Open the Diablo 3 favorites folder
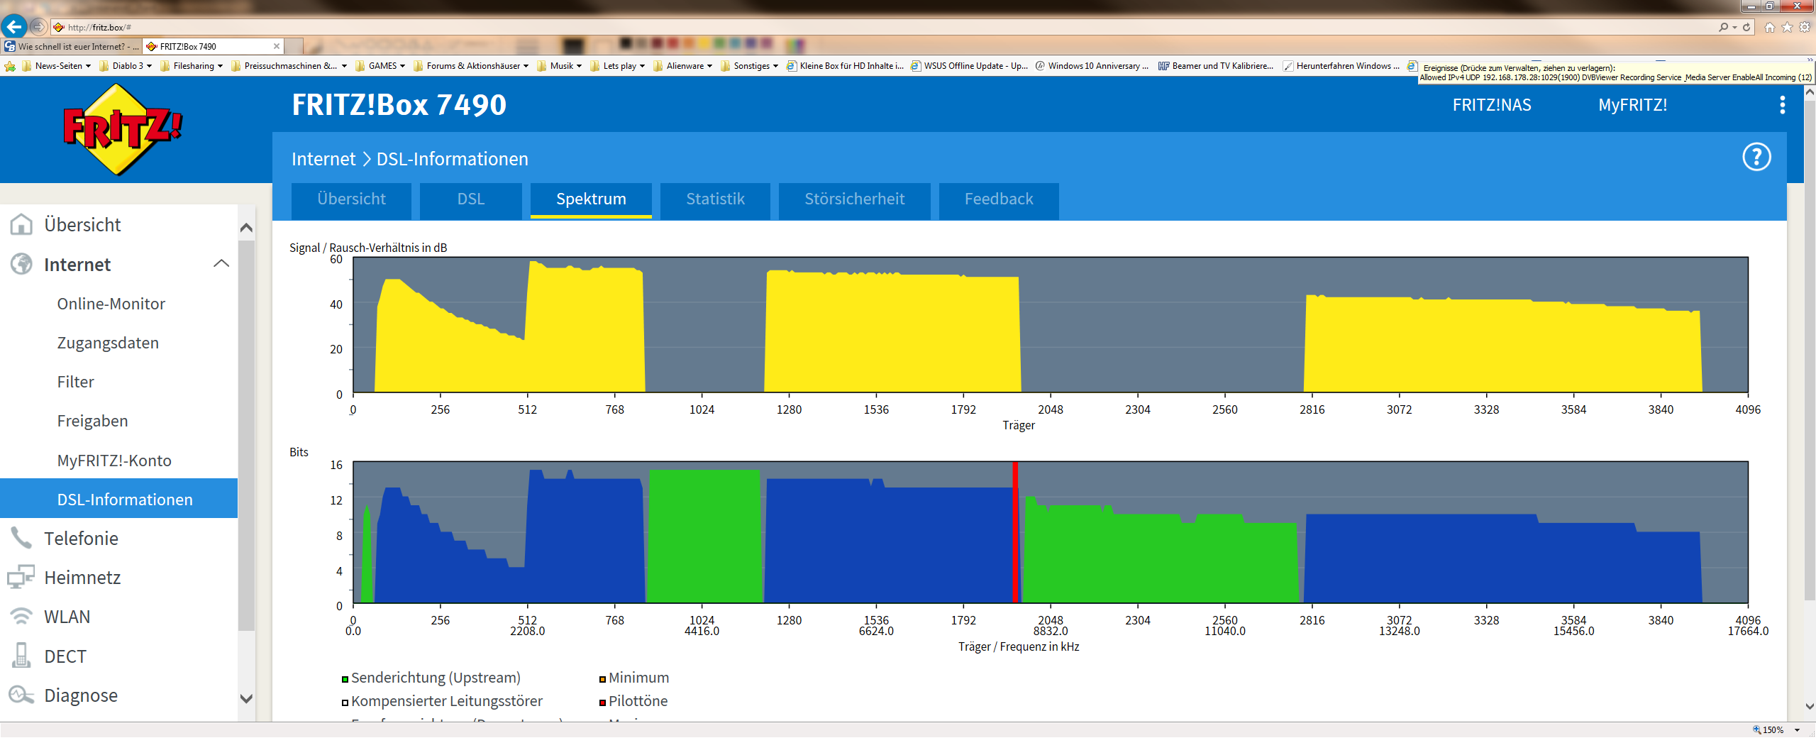Viewport: 1816px width, 738px height. pyautogui.click(x=126, y=66)
